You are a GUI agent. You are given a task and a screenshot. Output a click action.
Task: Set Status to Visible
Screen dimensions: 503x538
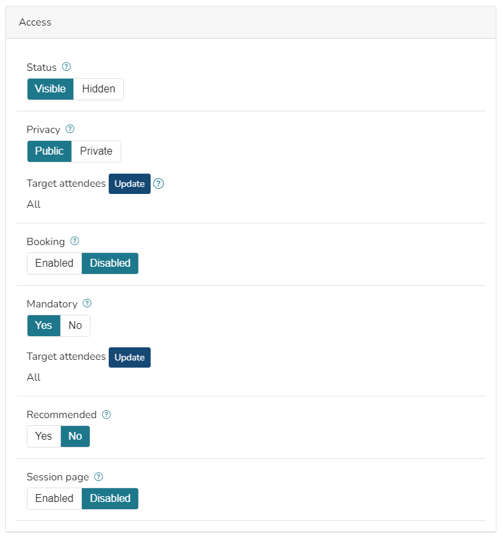[x=50, y=89]
